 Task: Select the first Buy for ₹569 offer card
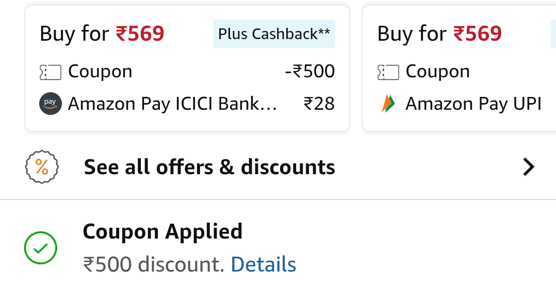tap(187, 69)
